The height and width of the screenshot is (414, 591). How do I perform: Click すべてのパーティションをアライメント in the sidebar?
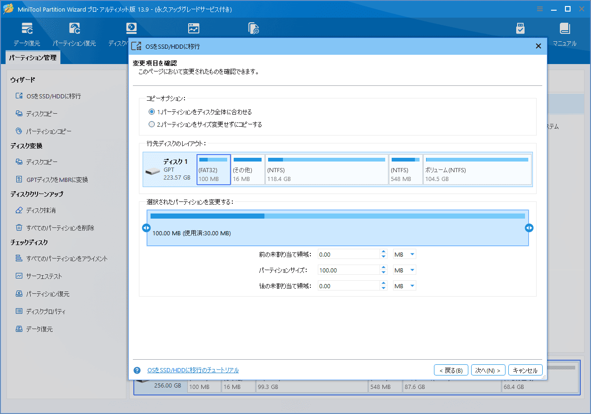[61, 259]
